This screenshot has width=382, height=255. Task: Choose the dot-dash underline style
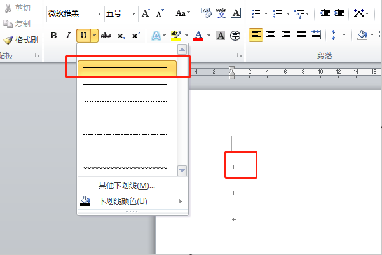125,134
